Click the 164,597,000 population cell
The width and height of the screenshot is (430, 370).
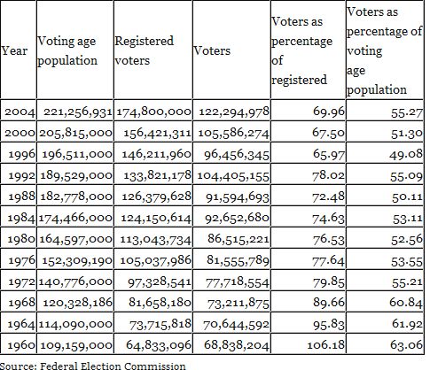click(x=75, y=239)
